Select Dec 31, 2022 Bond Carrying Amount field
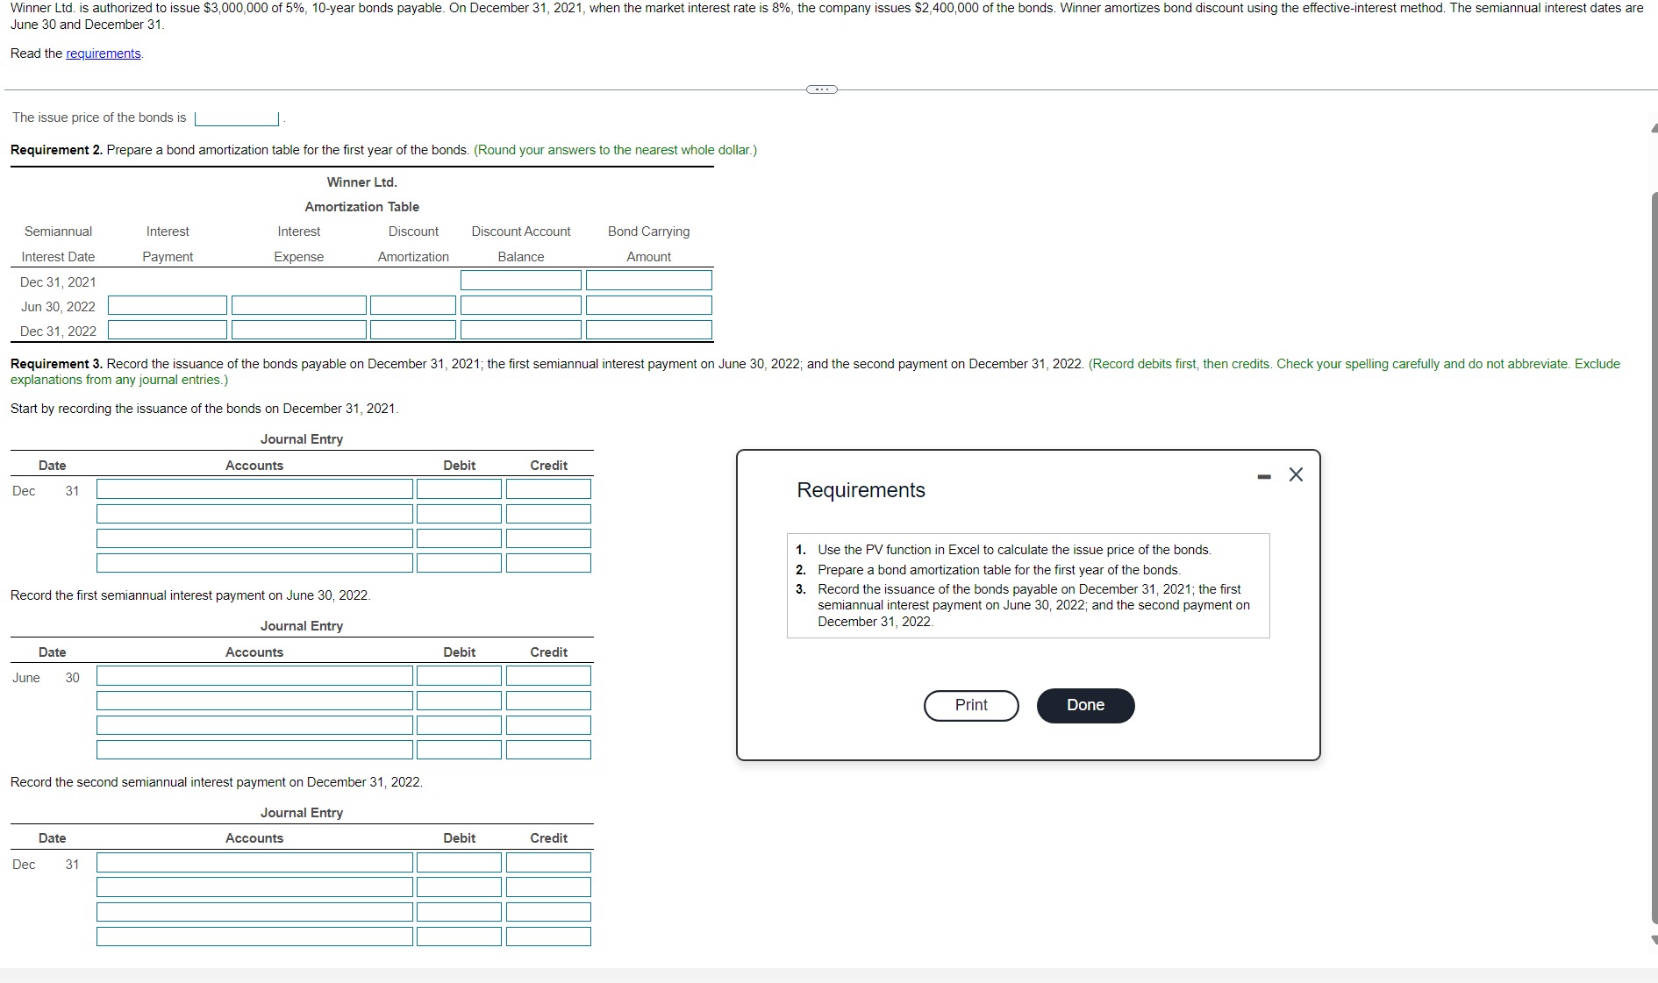This screenshot has width=1658, height=983. pyautogui.click(x=649, y=330)
